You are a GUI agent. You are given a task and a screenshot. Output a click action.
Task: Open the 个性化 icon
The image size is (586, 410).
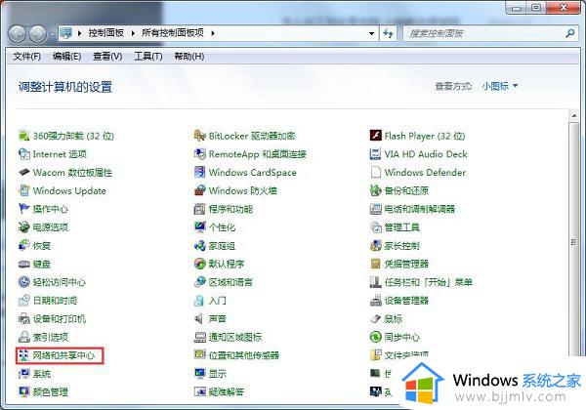(x=200, y=227)
